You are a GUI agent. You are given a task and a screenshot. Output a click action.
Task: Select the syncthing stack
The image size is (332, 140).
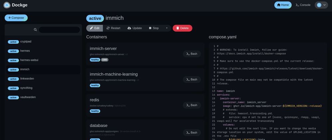point(43,88)
